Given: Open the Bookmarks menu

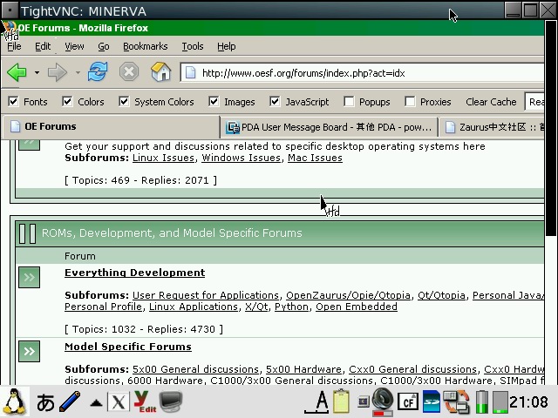Looking at the screenshot, I should (x=145, y=46).
